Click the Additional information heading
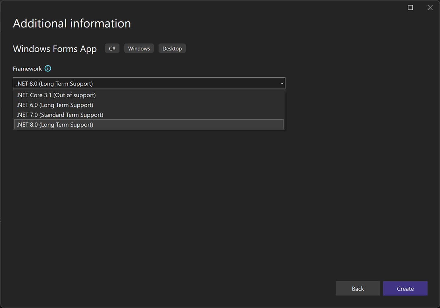The height and width of the screenshot is (308, 440). coord(72,23)
